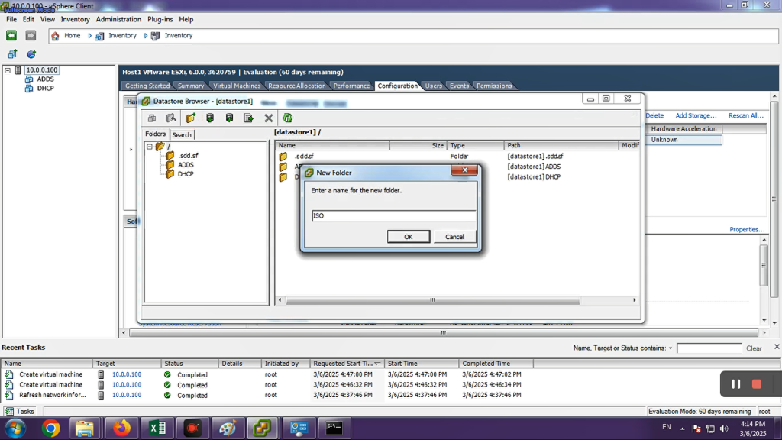Open the task filter criteria dropdown arrow
Viewport: 782px width, 440px height.
tap(671, 348)
